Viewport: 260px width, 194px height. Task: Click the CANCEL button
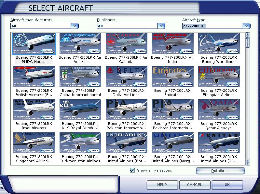[195, 185]
